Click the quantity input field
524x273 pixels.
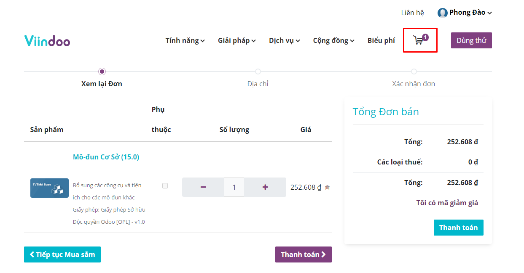coord(234,187)
